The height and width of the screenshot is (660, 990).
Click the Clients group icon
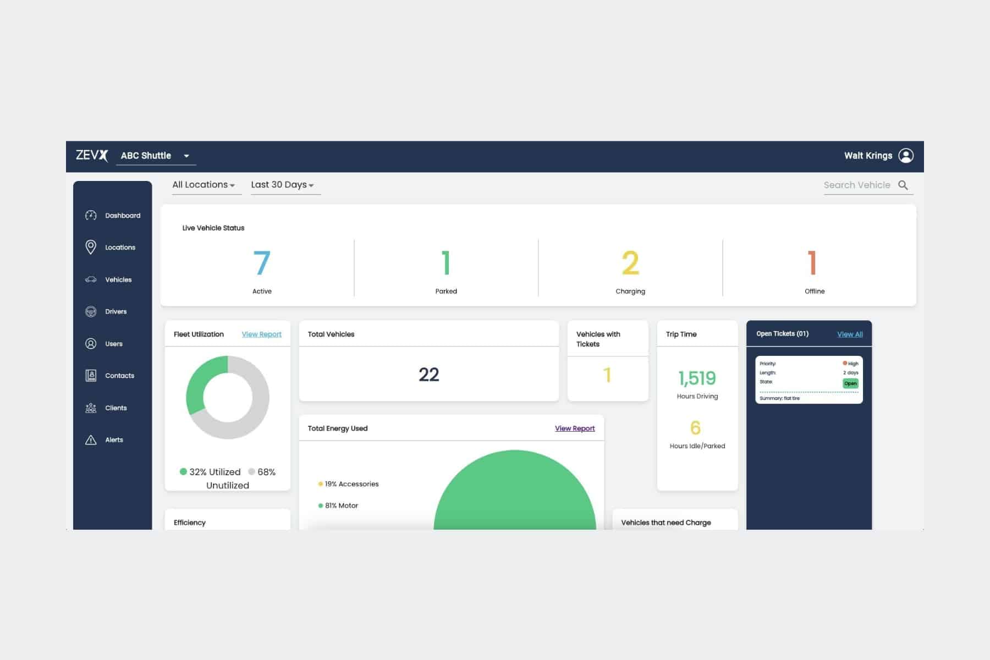pos(91,408)
